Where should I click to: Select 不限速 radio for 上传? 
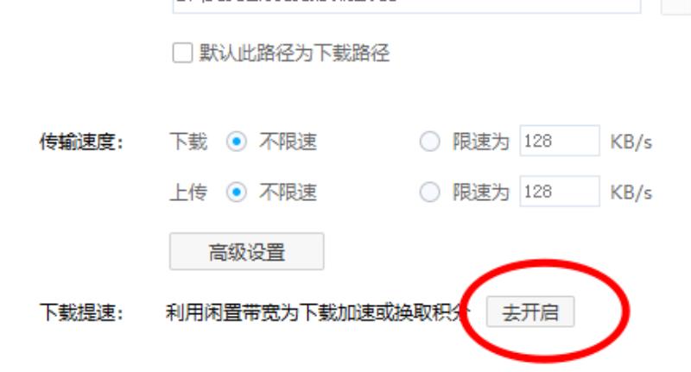coord(236,192)
